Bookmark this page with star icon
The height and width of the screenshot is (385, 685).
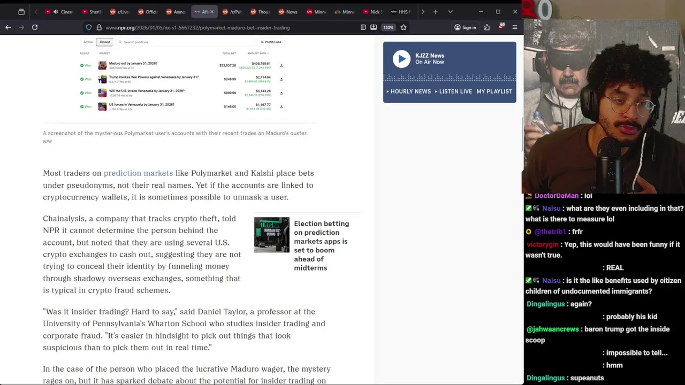(404, 27)
